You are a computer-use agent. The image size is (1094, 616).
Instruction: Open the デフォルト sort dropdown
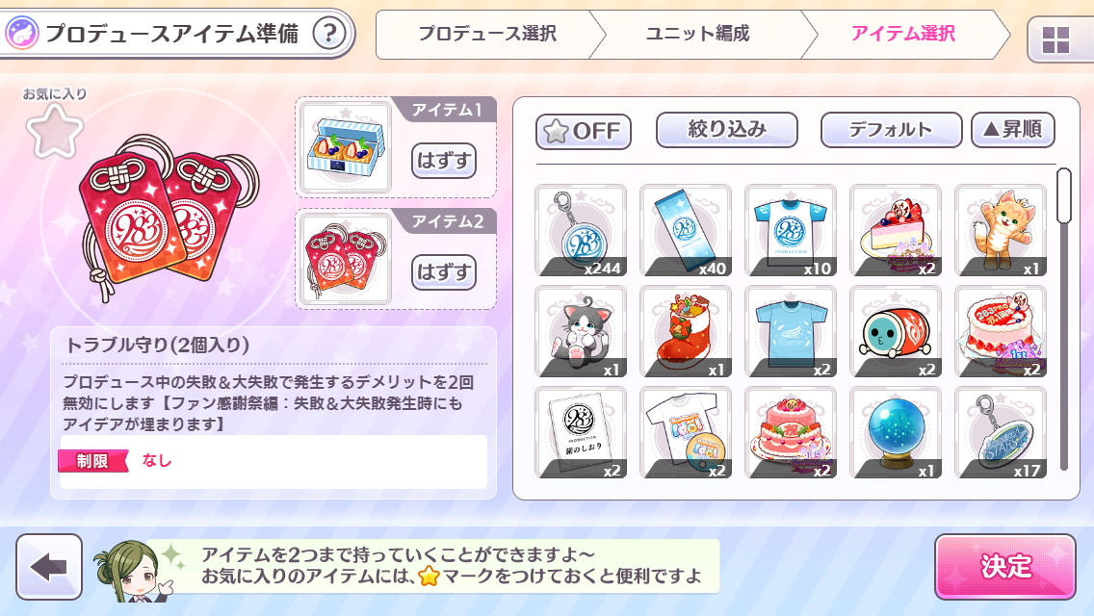[891, 130]
